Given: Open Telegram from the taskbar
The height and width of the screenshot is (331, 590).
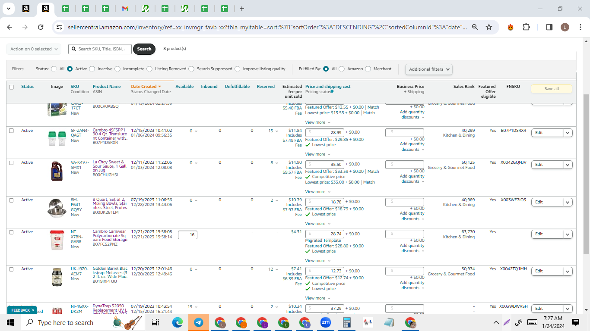Looking at the screenshot, I should [199, 322].
